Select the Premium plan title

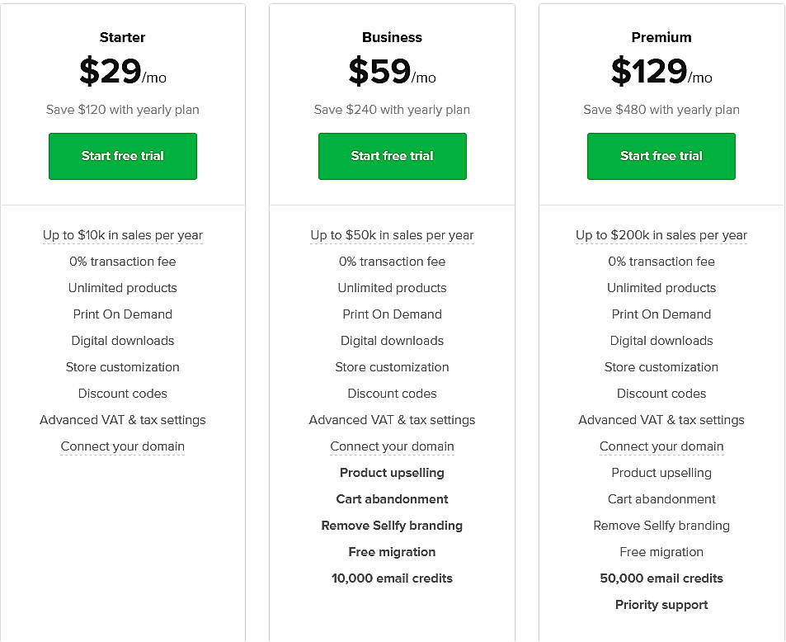[661, 37]
